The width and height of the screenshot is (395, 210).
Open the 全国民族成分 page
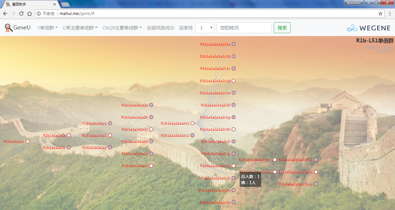(x=160, y=28)
